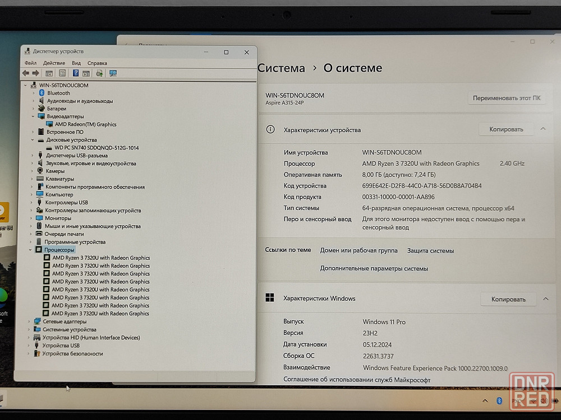Expand the Устройства HID (Human Interface Devices) node

29,337
